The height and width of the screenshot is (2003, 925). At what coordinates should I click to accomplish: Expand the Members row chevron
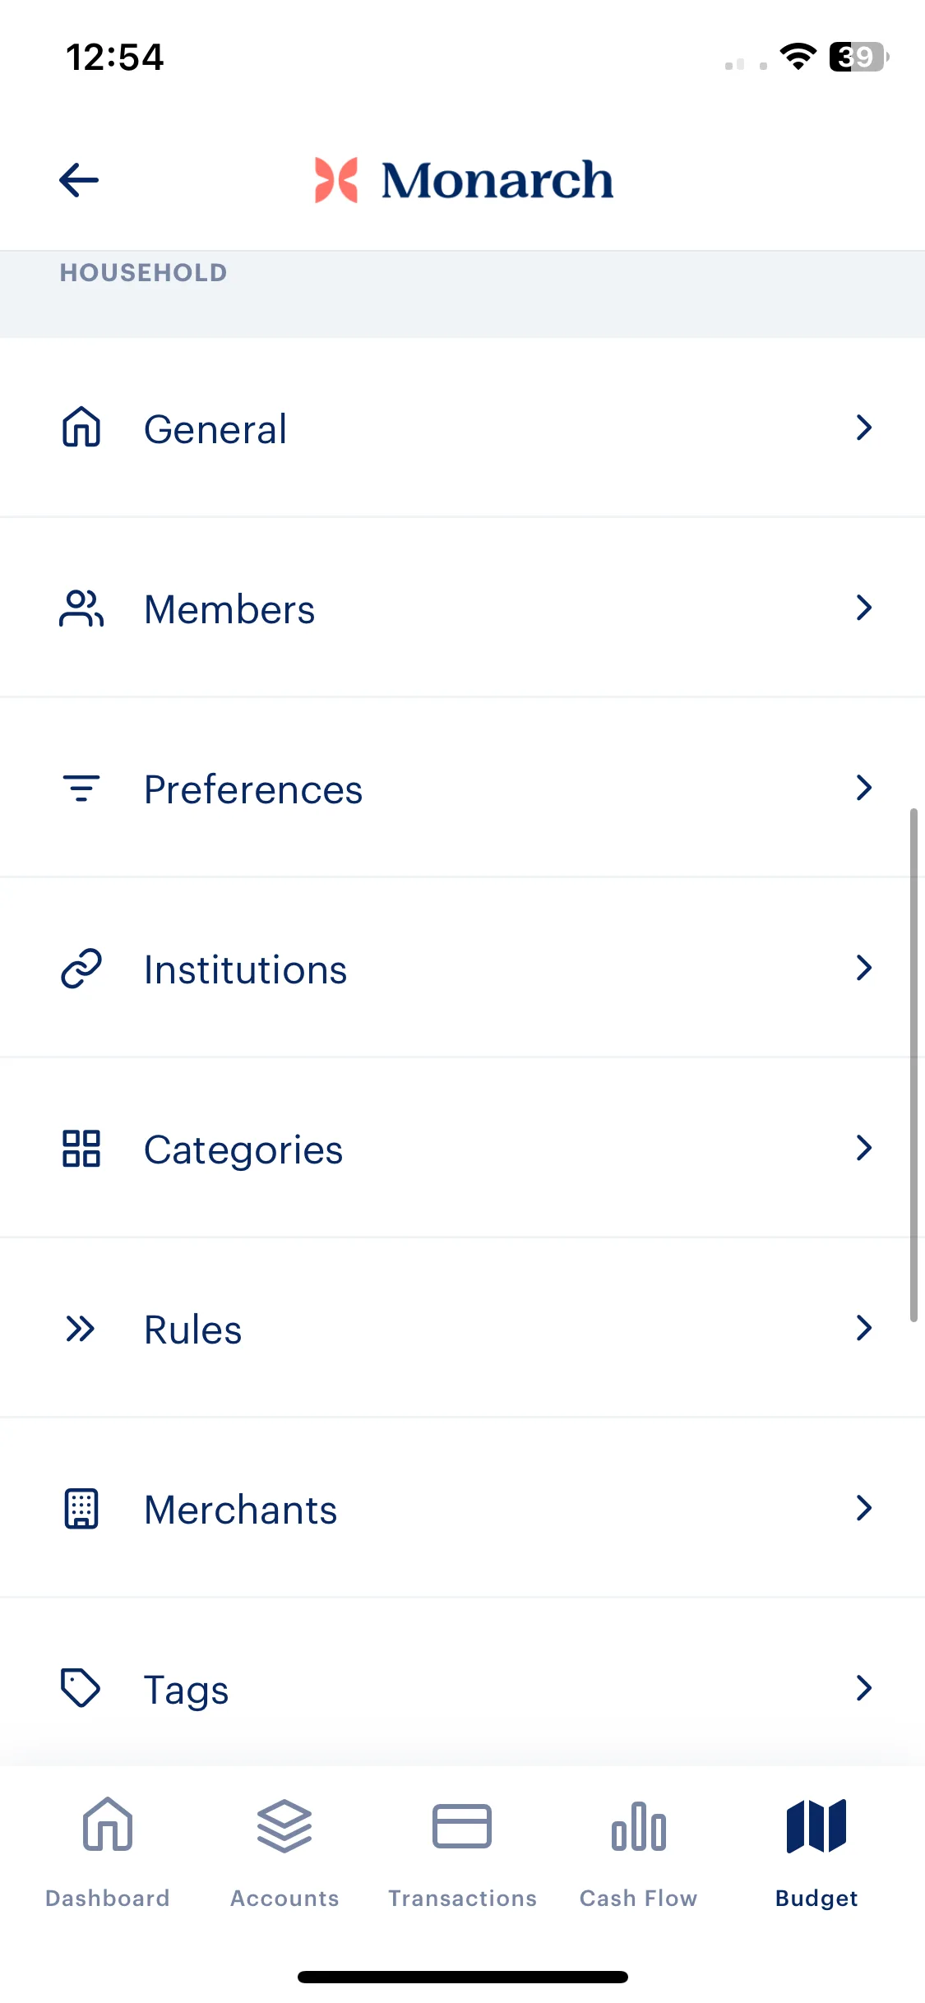(x=863, y=608)
